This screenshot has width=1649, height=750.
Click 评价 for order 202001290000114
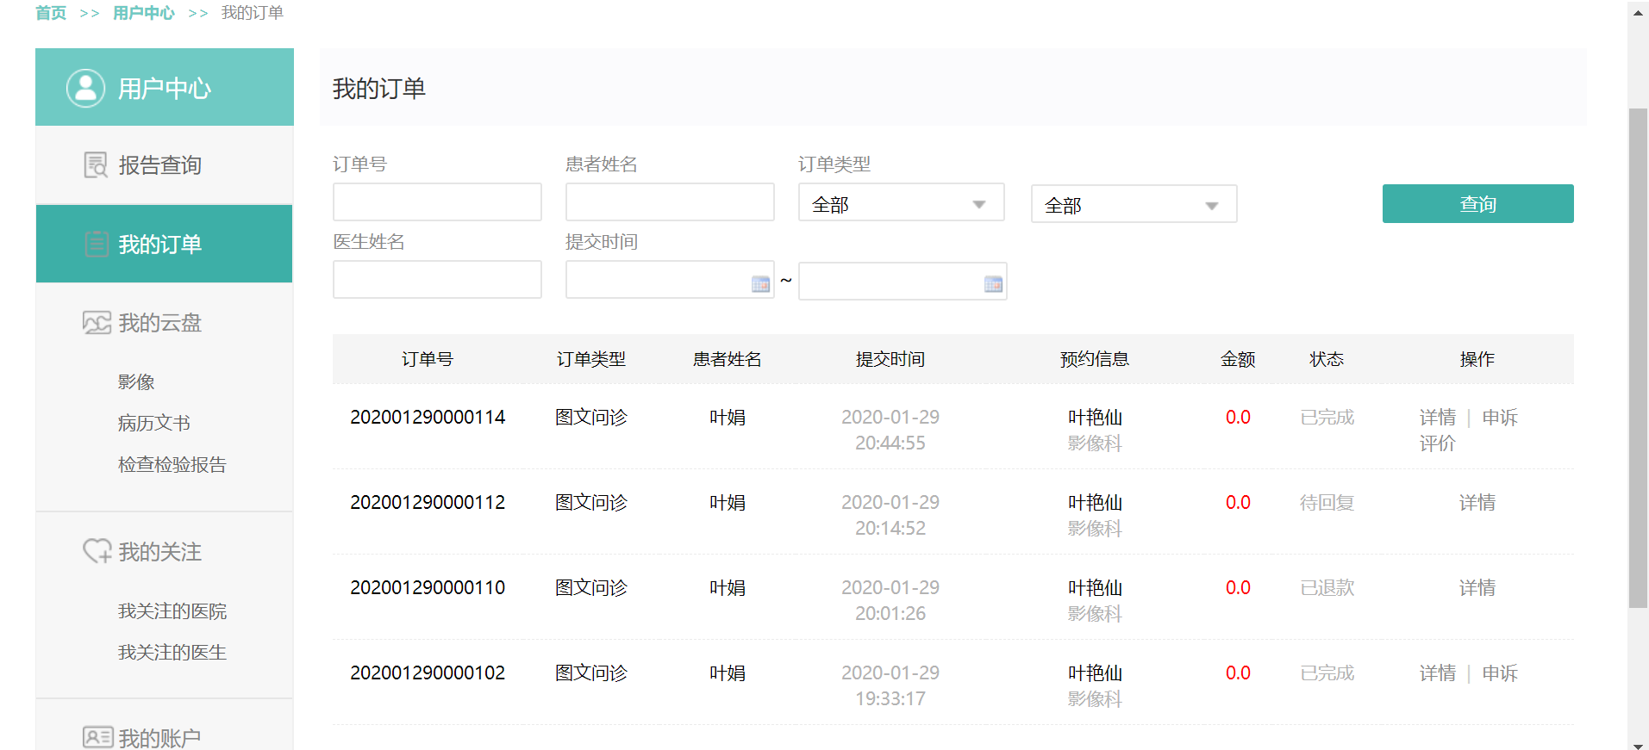(x=1438, y=443)
